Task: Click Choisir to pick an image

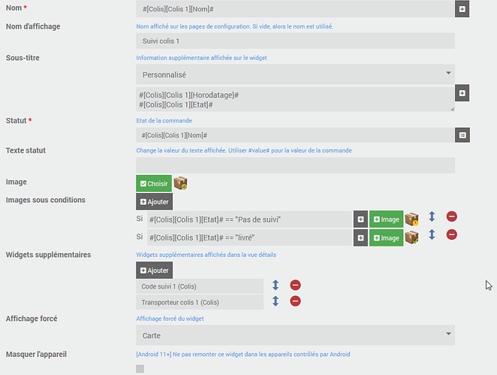Action: tap(154, 184)
